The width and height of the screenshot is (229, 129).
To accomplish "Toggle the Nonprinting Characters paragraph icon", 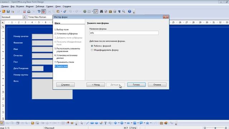I will pyautogui.click(x=119, y=11).
